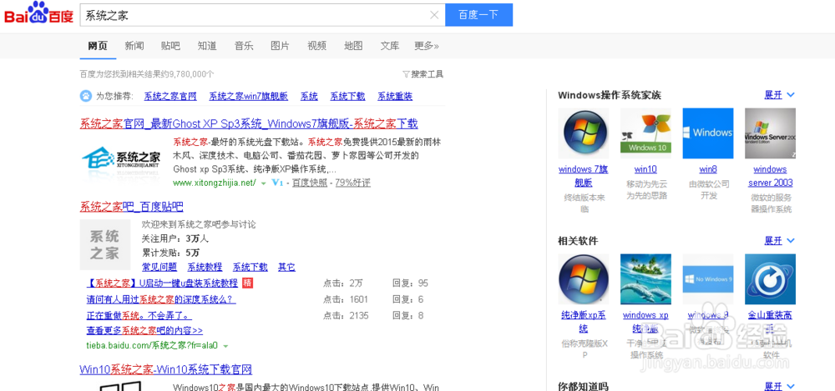Screen dimensions: 835x391
Task: Open the 贴吧 tab
Action: [x=170, y=46]
